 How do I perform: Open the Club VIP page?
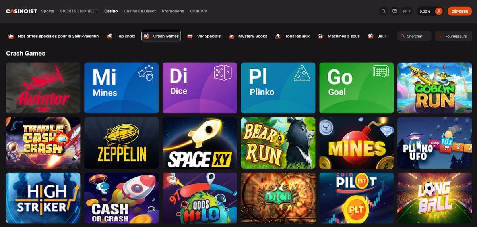(x=198, y=11)
